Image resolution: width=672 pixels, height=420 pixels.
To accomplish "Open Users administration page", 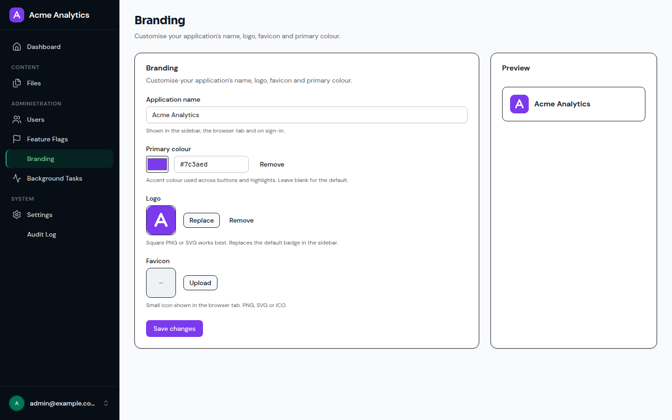I will [x=60, y=119].
